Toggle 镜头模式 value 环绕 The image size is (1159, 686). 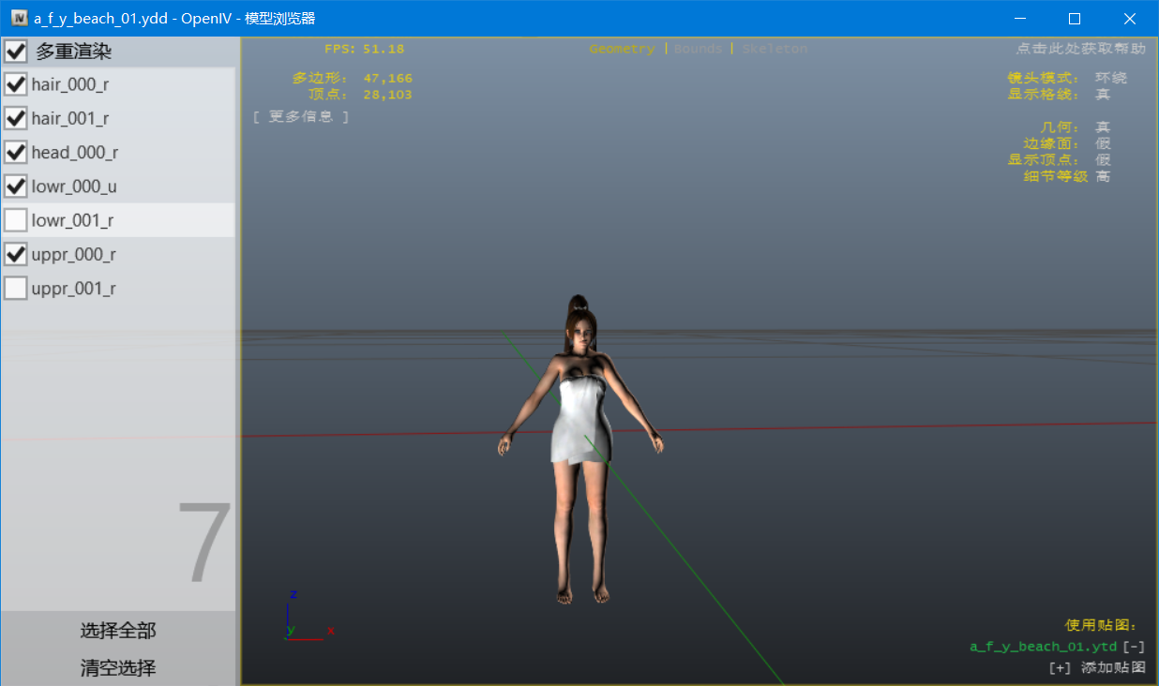pos(1111,78)
